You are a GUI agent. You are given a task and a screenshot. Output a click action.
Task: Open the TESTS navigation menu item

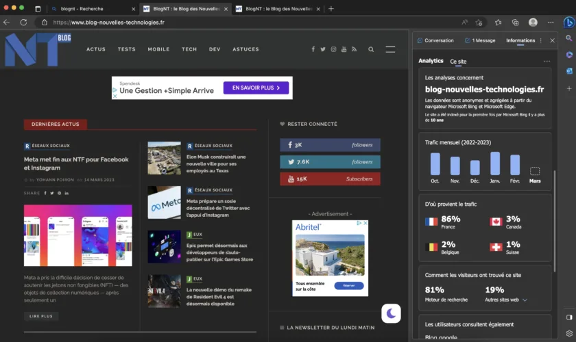coord(126,49)
